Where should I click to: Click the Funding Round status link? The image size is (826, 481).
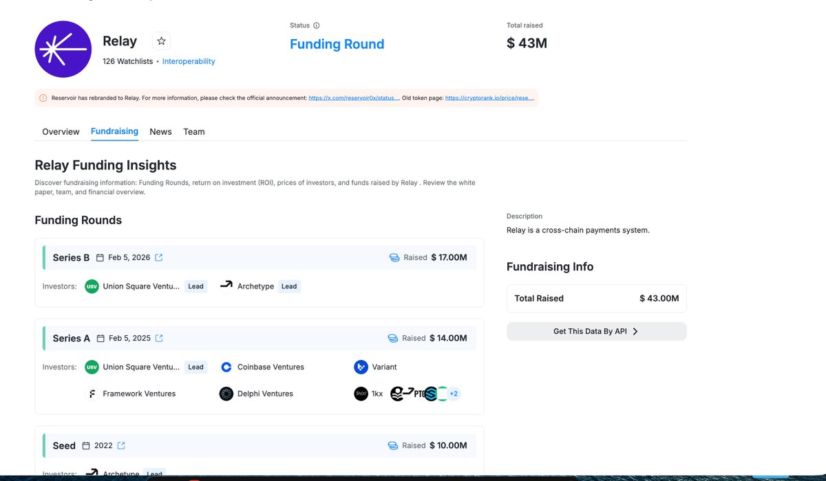[x=337, y=44]
